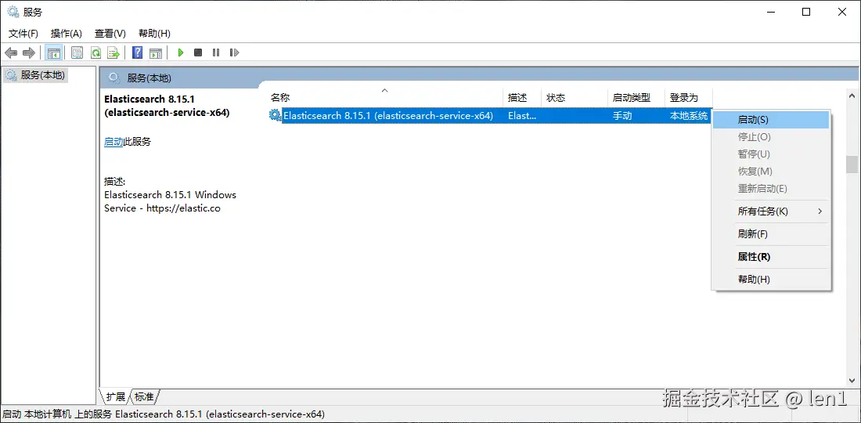Start service with green play toolbar icon
861x423 pixels.
(x=180, y=52)
